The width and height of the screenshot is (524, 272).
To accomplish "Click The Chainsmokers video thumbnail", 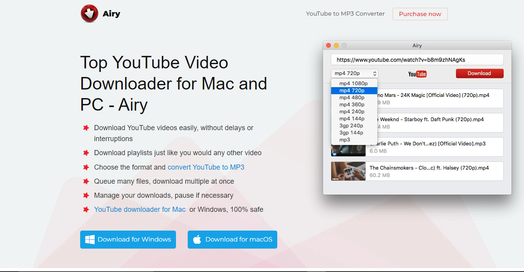I will (x=348, y=171).
